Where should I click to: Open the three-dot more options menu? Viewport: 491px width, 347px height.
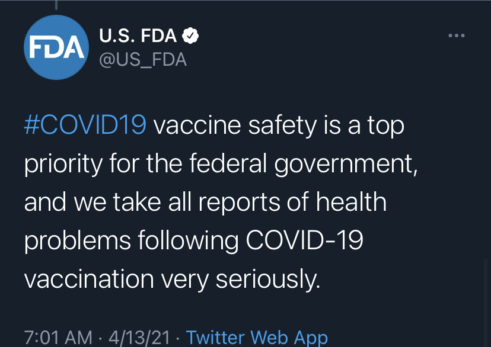tap(456, 36)
